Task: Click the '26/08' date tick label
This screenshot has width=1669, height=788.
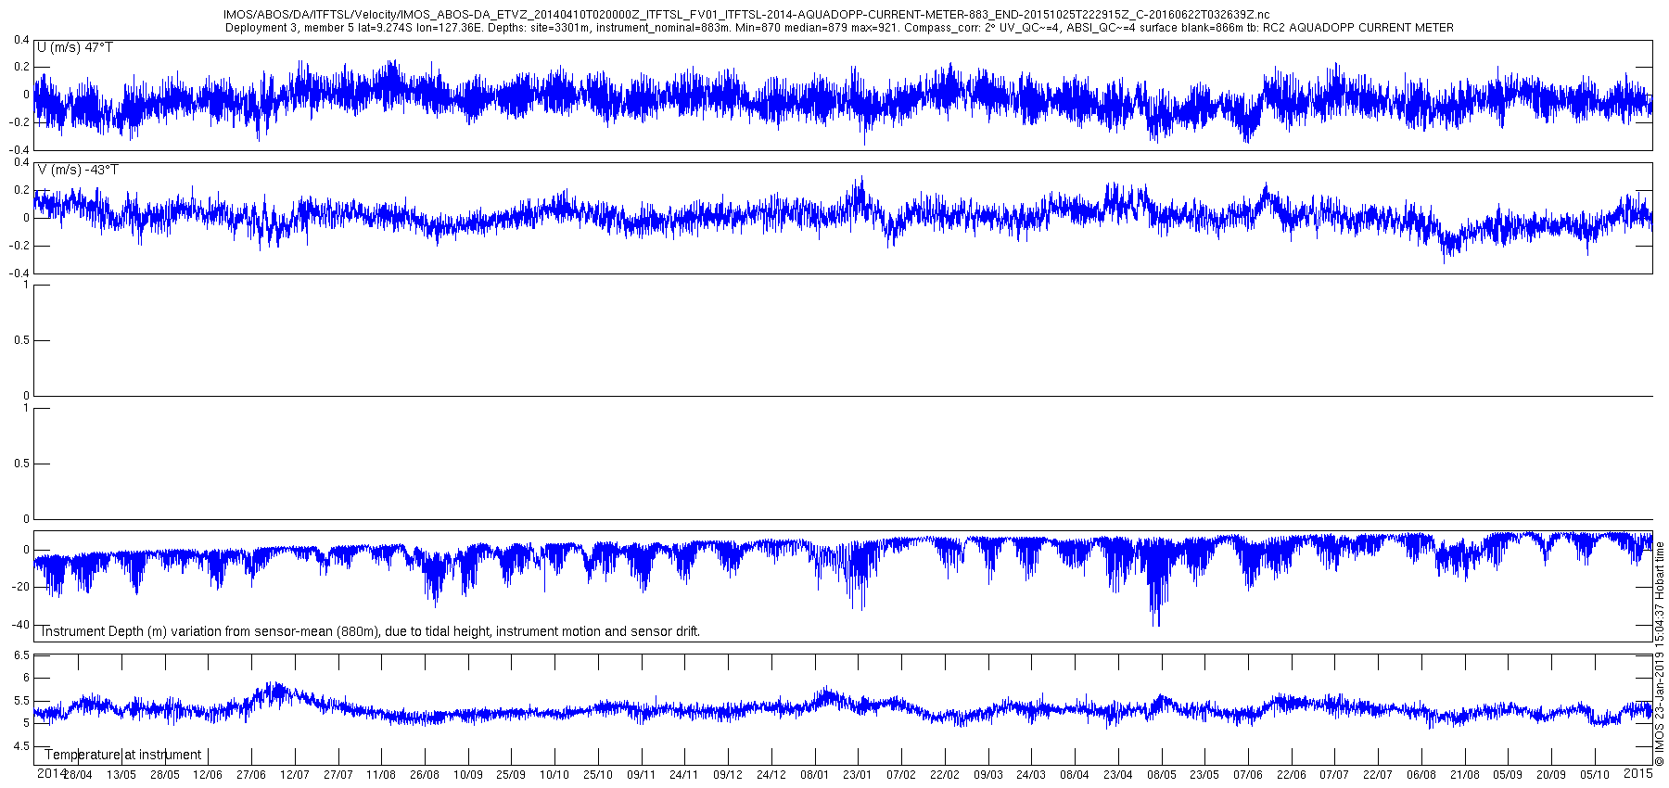Action: click(x=425, y=775)
